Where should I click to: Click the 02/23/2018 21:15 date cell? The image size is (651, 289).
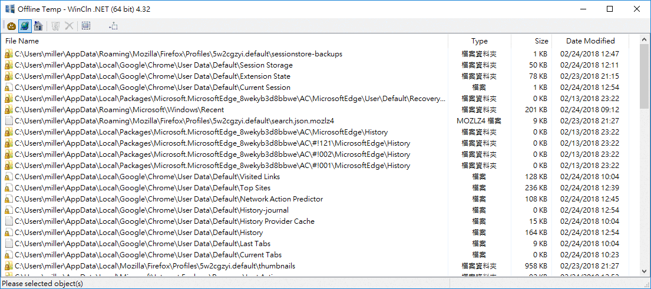[x=590, y=76]
